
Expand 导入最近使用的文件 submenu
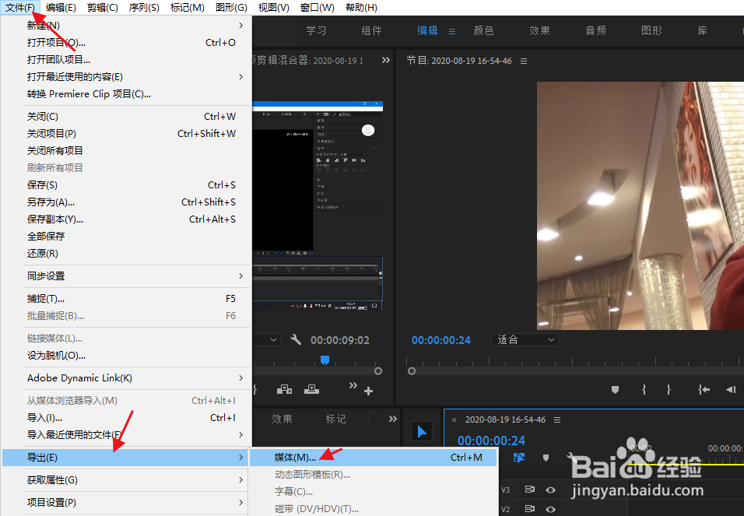126,435
